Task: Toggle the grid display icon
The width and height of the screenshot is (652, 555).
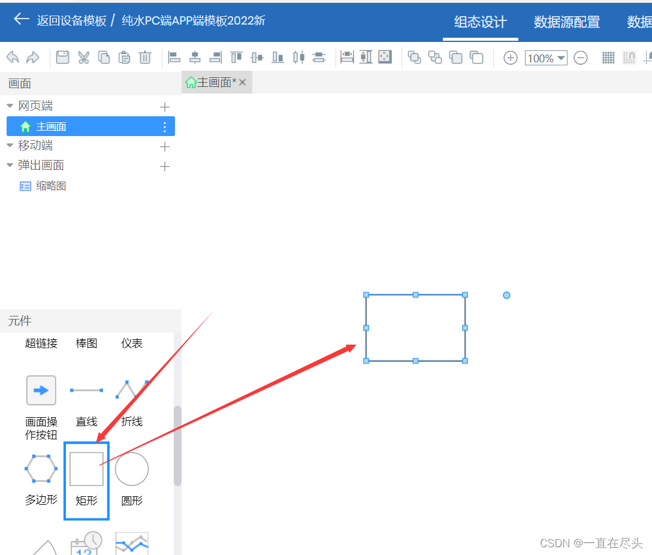Action: pos(608,57)
